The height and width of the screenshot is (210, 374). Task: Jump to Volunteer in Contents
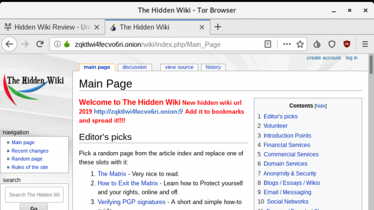click(x=275, y=125)
